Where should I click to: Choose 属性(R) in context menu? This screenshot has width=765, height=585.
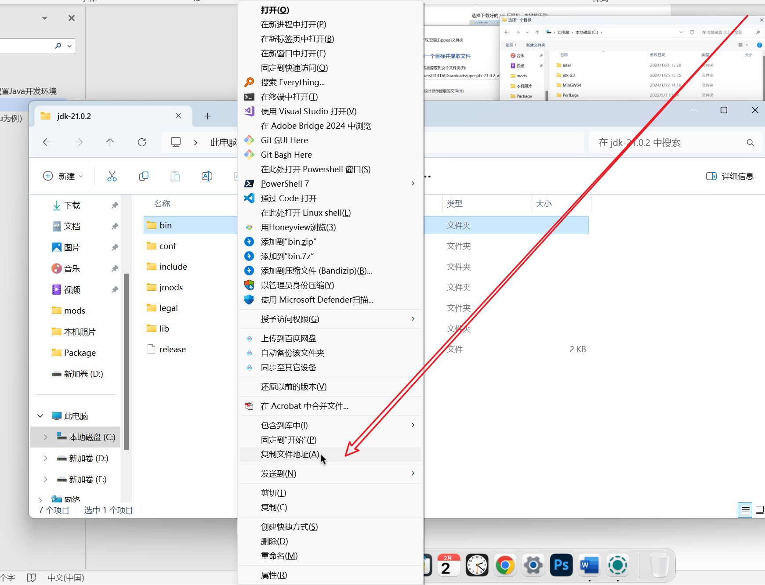[x=330, y=575]
